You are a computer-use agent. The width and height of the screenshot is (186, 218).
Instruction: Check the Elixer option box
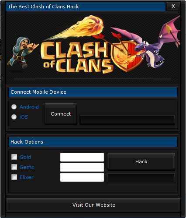(14, 177)
